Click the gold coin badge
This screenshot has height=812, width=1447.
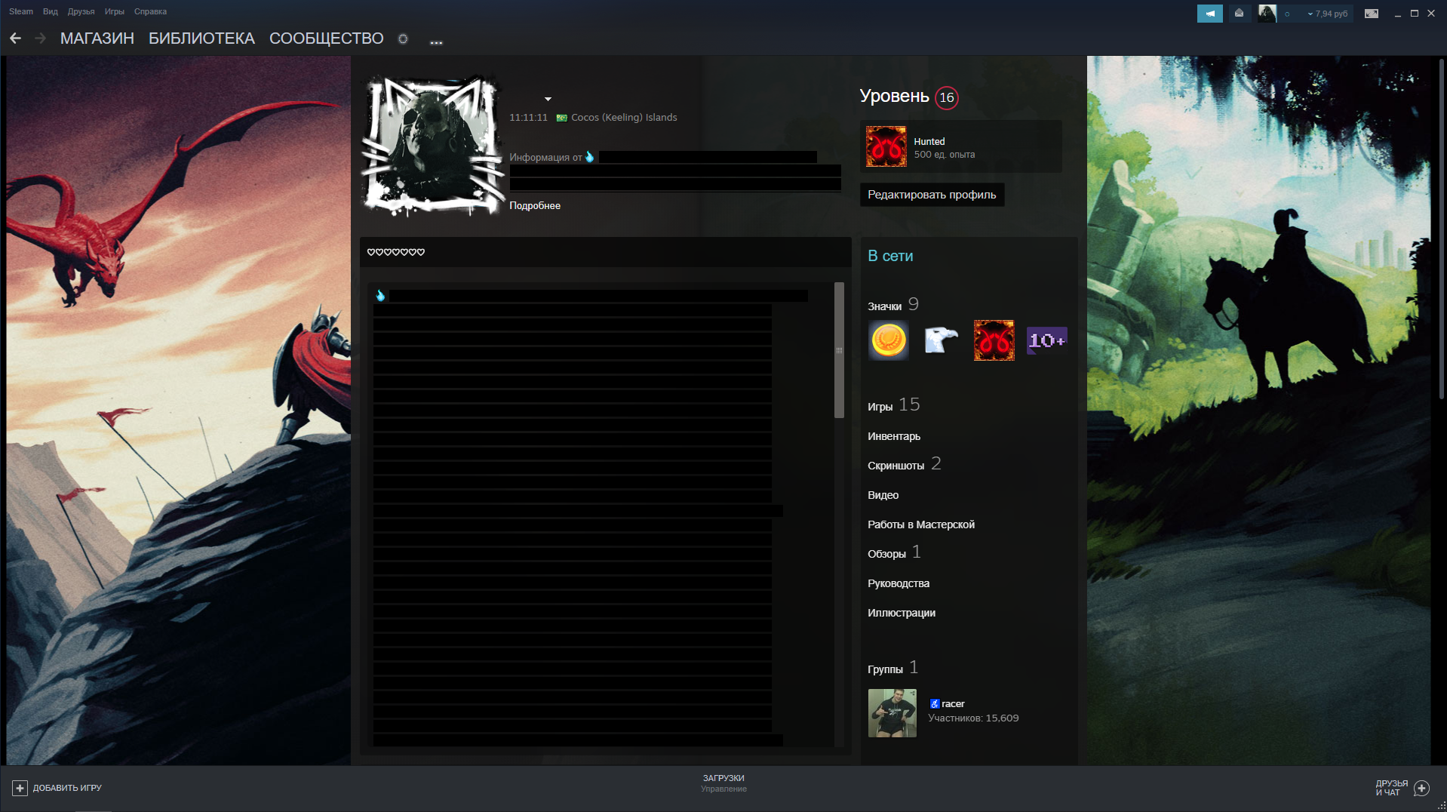coord(889,340)
